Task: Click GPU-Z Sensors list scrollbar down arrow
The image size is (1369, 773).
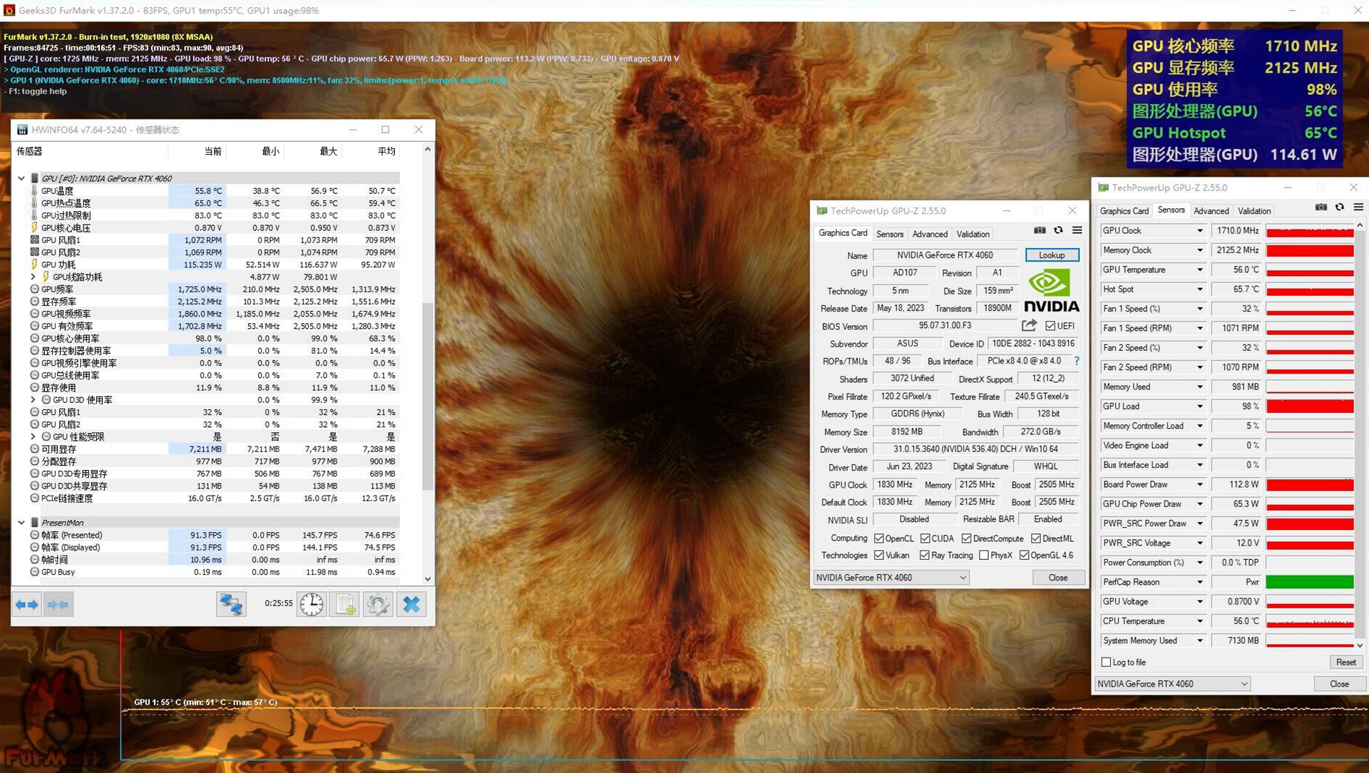Action: point(1360,645)
